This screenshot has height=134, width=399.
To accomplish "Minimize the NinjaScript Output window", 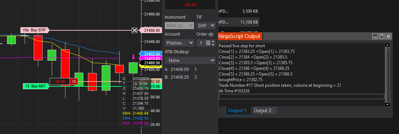I will click(x=375, y=37).
